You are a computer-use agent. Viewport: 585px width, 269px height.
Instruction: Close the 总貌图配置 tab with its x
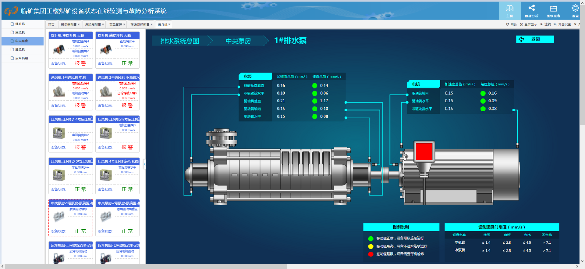(x=103, y=24)
